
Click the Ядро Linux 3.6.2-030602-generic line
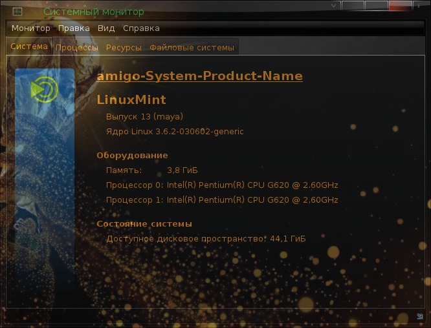175,131
